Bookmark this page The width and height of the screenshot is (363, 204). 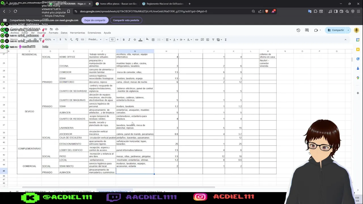68,11
